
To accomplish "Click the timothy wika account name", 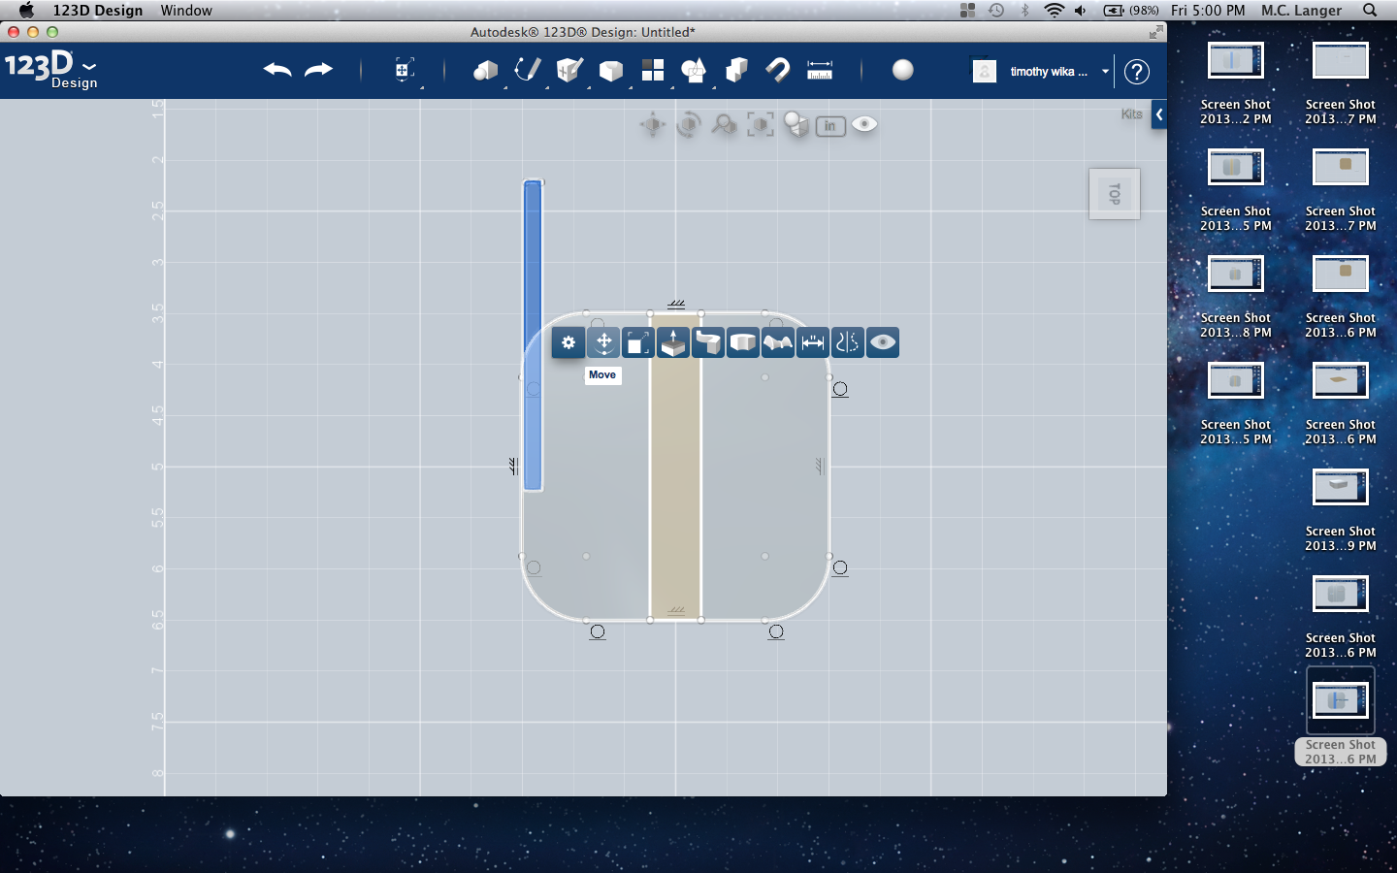I will [1049, 72].
